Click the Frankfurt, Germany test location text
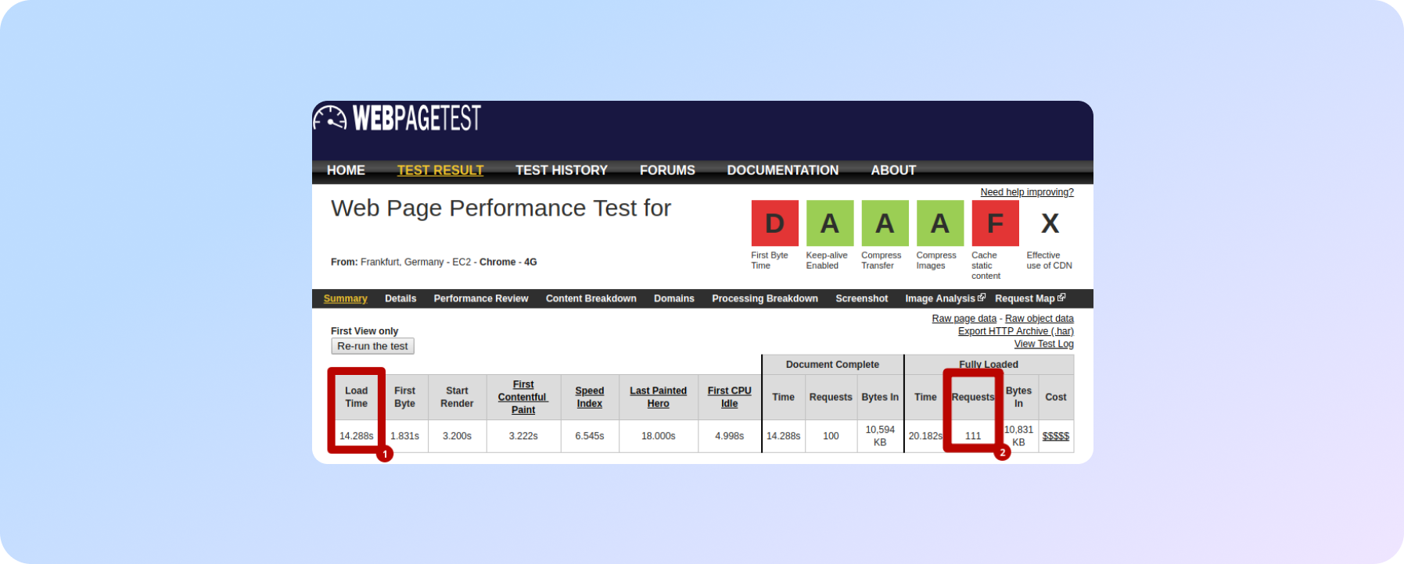The width and height of the screenshot is (1404, 564). [x=402, y=262]
